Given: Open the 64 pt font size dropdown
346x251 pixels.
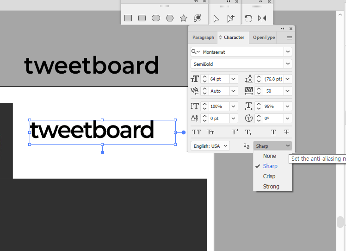Looking at the screenshot, I should (234, 79).
